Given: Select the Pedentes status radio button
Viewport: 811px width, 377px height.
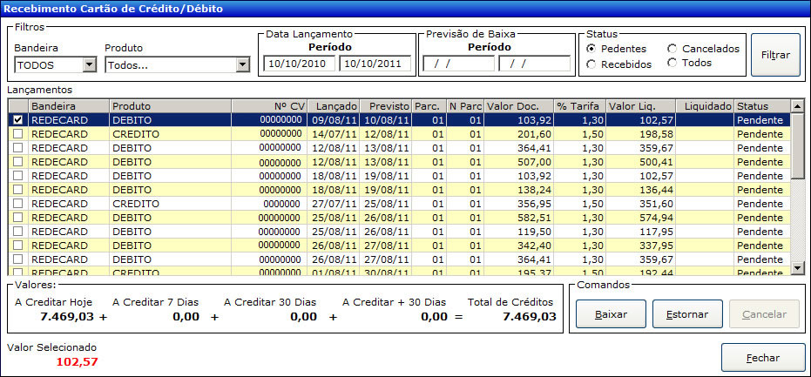Looking at the screenshot, I should coord(590,49).
